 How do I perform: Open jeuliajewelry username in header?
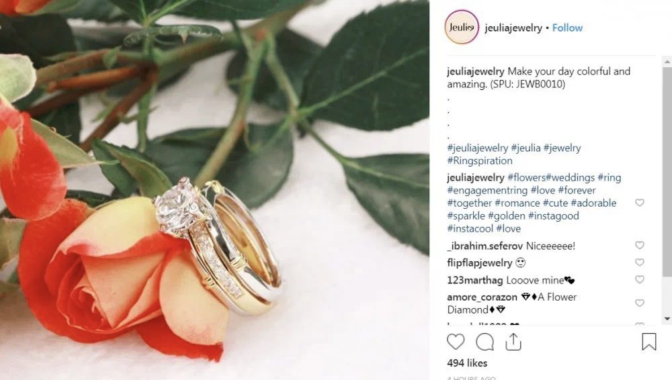(x=513, y=28)
